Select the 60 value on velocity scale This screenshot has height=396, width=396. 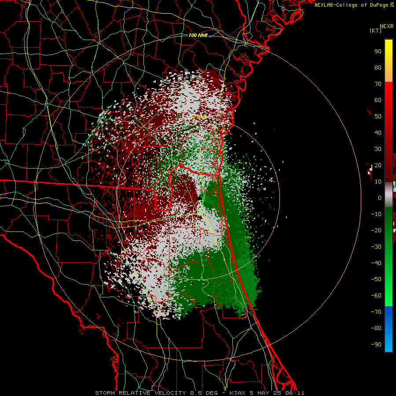pyautogui.click(x=378, y=100)
